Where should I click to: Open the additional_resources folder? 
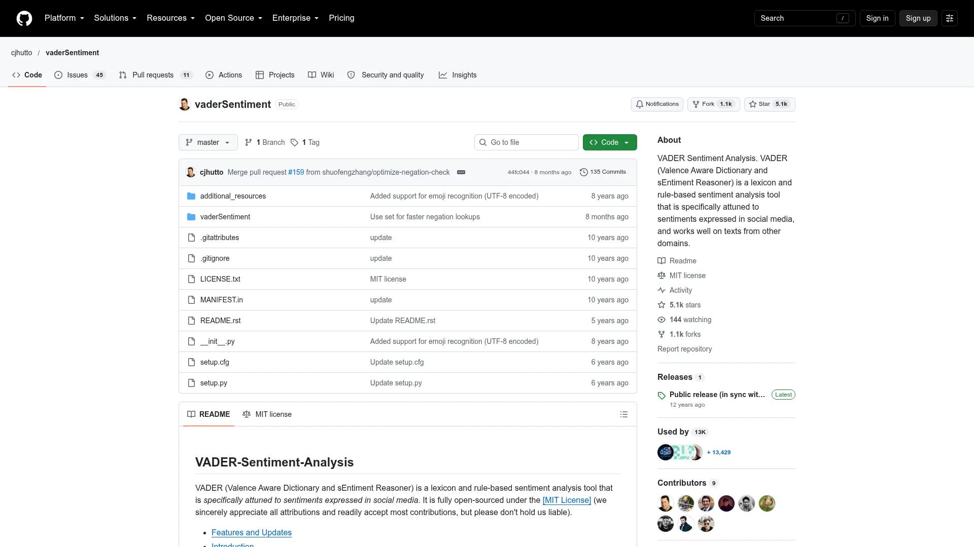coord(233,196)
